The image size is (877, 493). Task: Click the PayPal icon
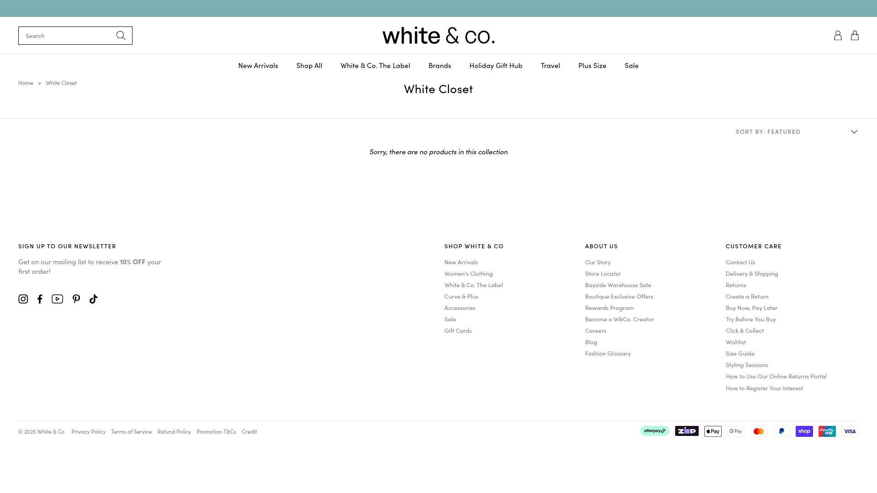pos(782,431)
